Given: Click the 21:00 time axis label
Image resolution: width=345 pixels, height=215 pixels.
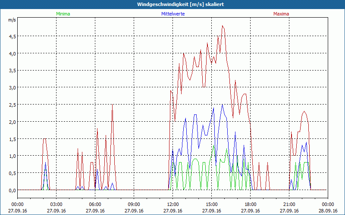Looking at the screenshot, I should pos(289,205).
